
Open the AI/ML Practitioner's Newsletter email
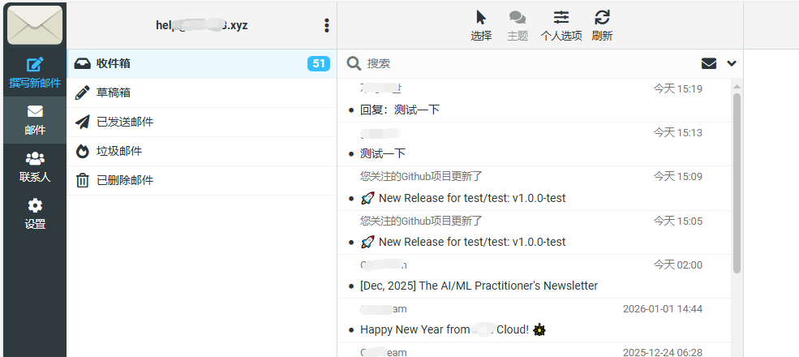tap(479, 286)
